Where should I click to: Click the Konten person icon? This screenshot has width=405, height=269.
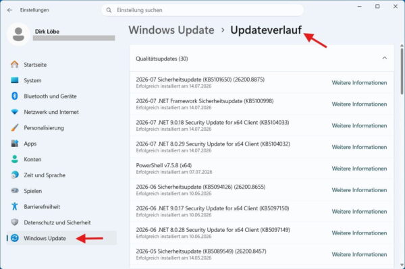(x=15, y=159)
